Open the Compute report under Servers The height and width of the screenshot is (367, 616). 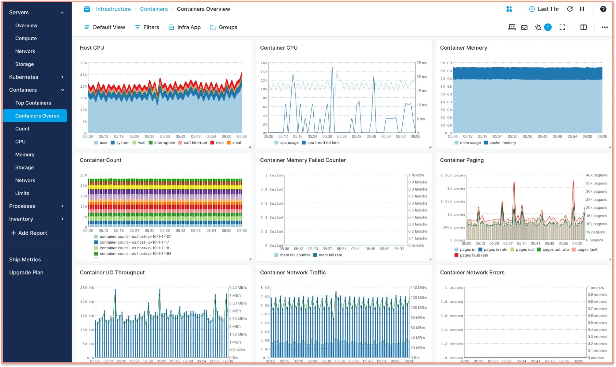pos(26,38)
